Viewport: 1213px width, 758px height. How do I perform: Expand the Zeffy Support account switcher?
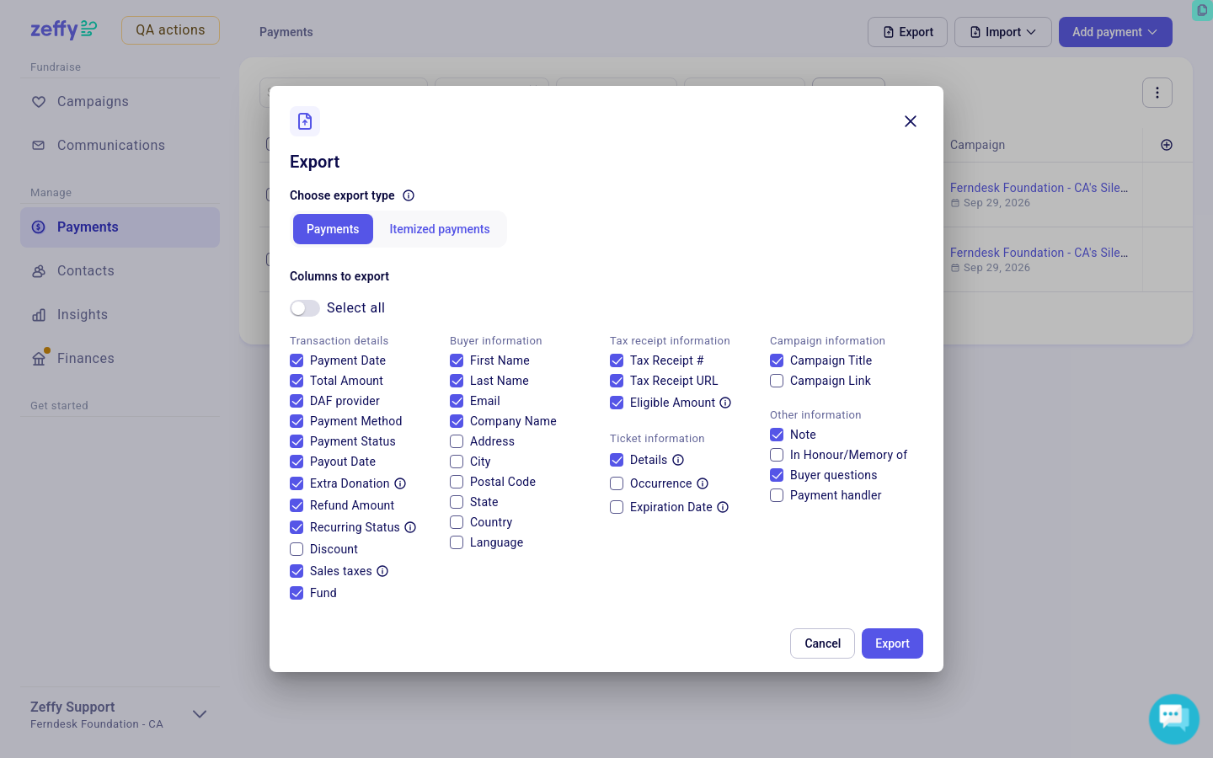(x=120, y=714)
